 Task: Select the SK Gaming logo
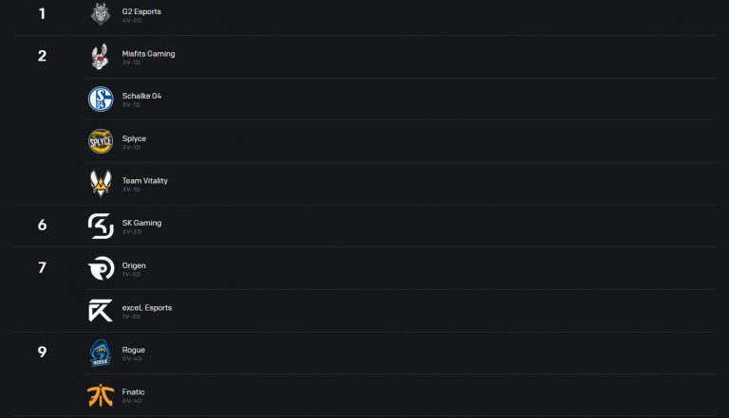pos(101,226)
